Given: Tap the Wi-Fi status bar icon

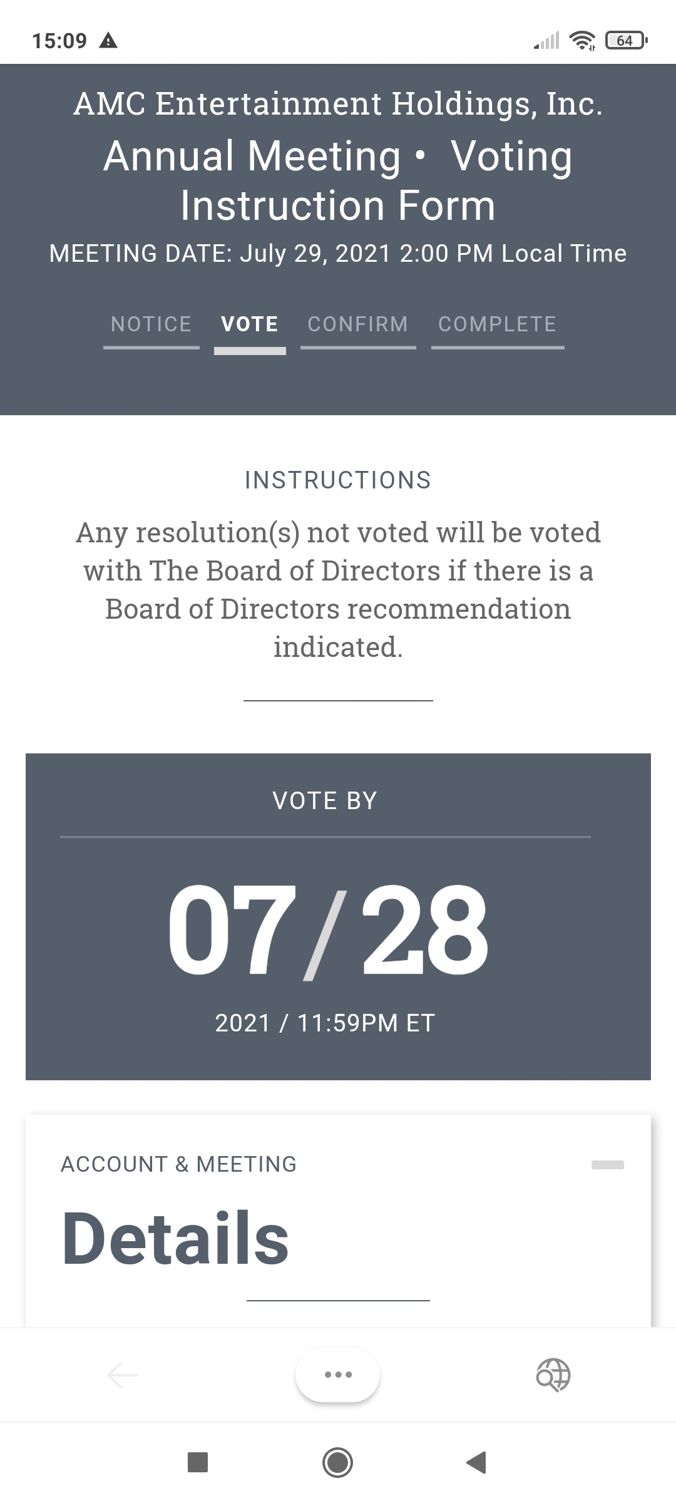Looking at the screenshot, I should [x=582, y=41].
